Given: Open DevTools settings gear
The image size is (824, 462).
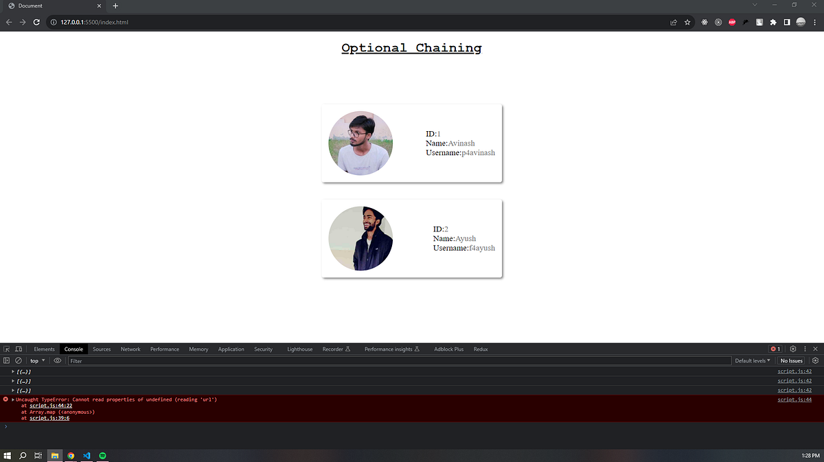Looking at the screenshot, I should pyautogui.click(x=793, y=349).
